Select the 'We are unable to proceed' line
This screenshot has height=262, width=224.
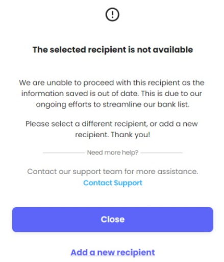pyautogui.click(x=112, y=83)
